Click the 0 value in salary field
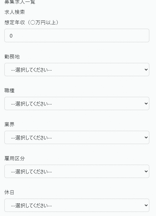156x216 pixels. tap(11, 36)
